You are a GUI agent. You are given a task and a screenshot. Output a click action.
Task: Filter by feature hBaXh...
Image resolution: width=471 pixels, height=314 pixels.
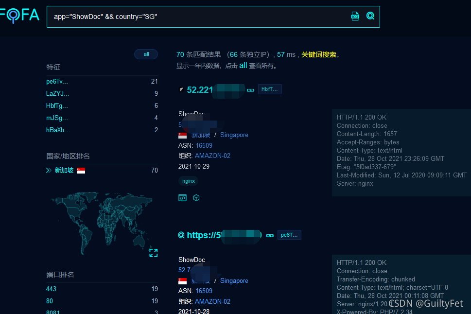tap(58, 130)
